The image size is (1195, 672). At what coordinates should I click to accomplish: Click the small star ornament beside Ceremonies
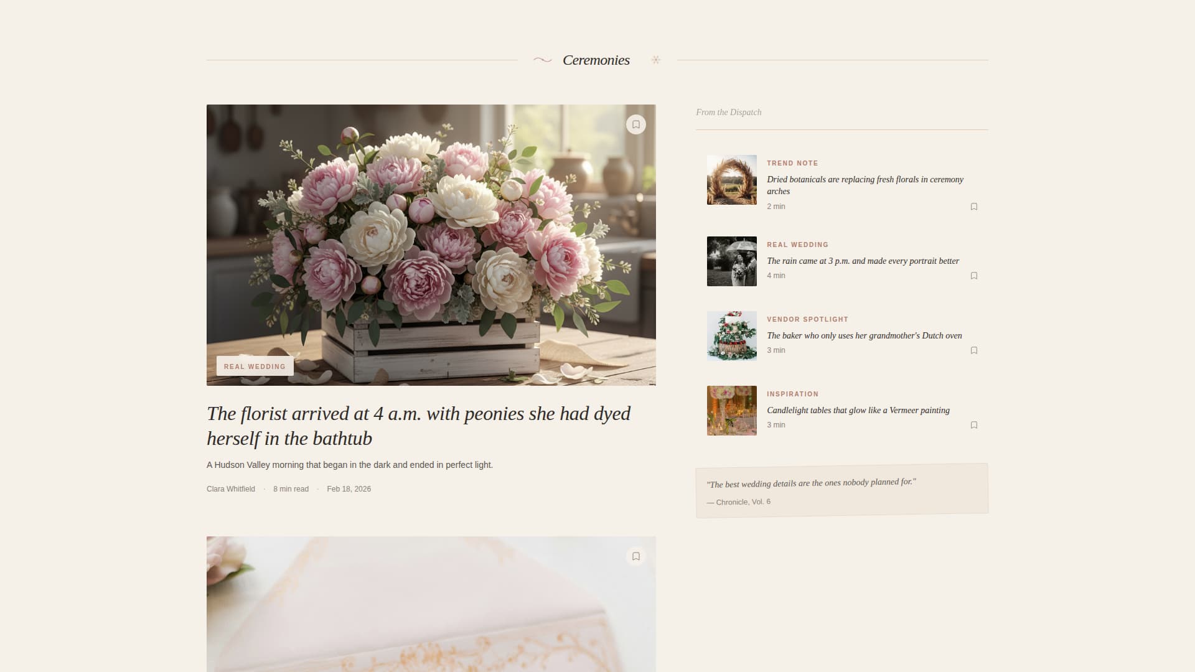655,60
